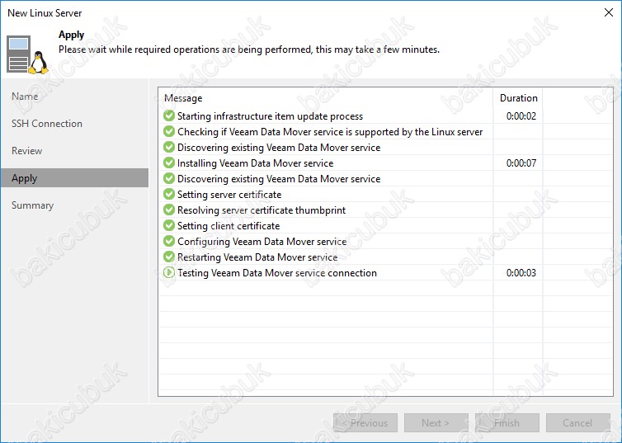
Task: Click success icon beside Setting server certificate
Action: (169, 194)
